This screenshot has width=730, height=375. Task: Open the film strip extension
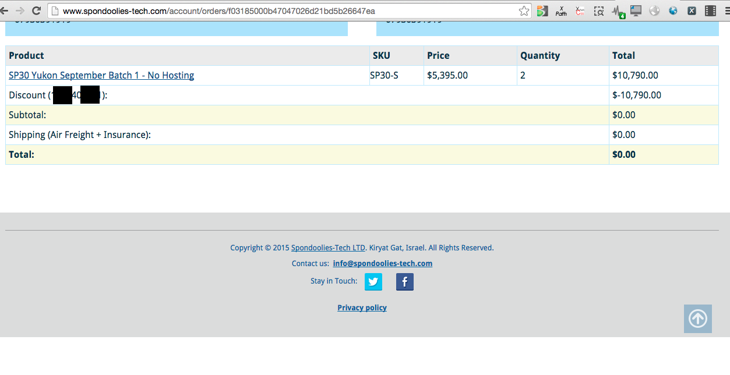[x=710, y=10]
